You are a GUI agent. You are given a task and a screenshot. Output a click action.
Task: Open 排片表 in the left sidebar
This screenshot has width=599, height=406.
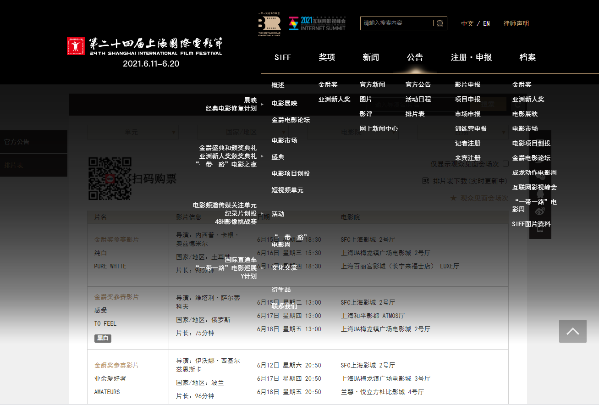point(33,165)
